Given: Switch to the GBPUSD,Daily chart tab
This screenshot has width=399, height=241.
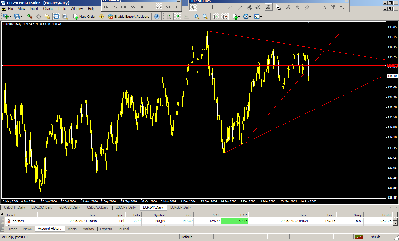Looking at the screenshot, I should (70, 207).
